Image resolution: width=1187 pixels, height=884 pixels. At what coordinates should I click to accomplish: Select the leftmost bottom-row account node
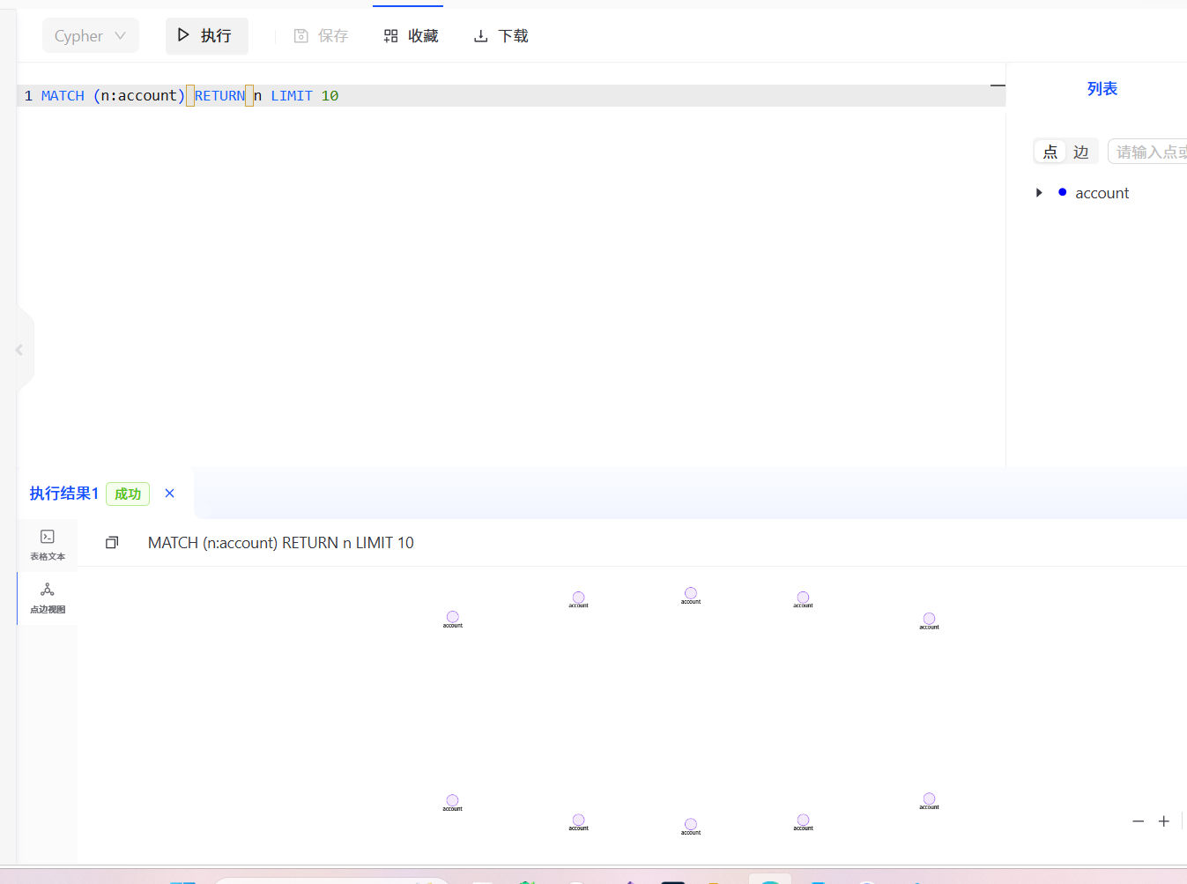pos(452,800)
